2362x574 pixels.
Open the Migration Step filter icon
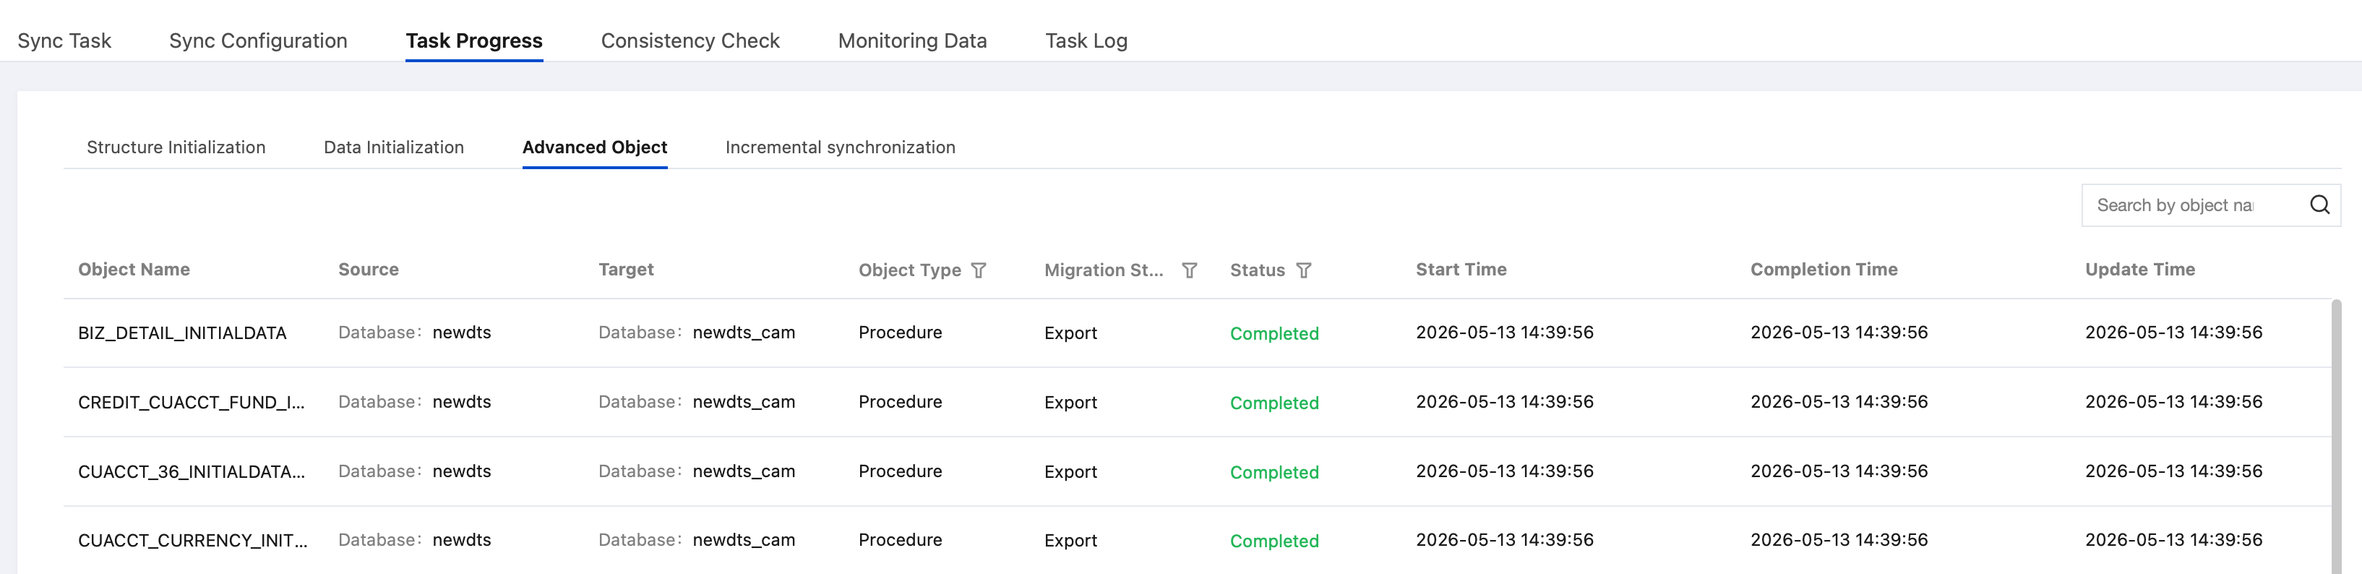coord(1189,270)
